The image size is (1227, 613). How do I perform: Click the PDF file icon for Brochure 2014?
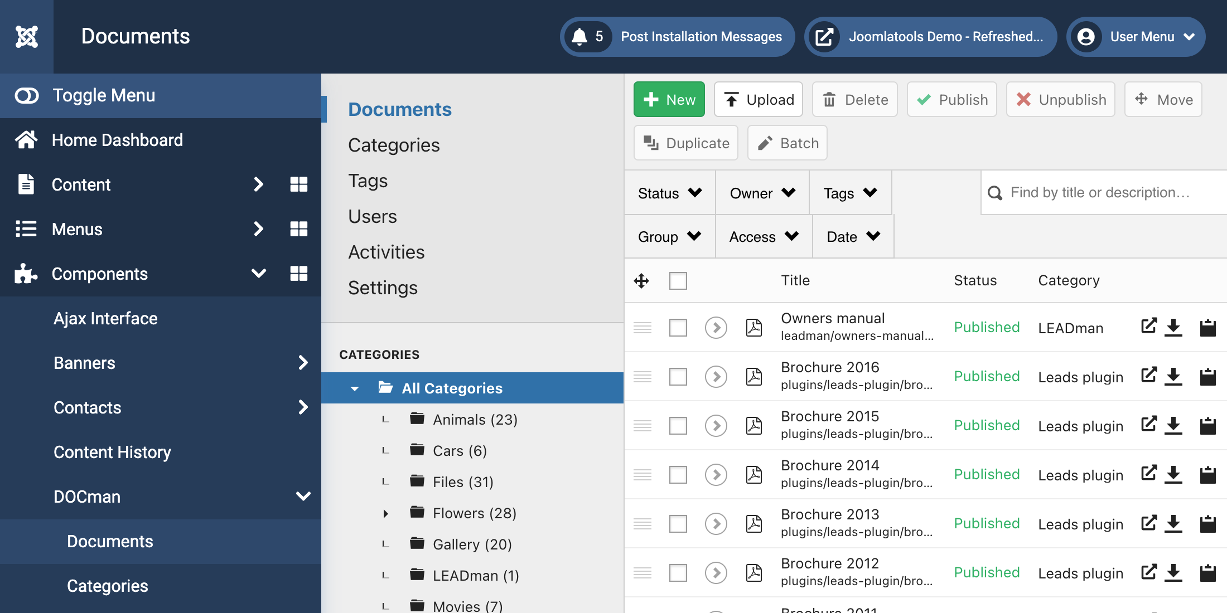tap(754, 475)
